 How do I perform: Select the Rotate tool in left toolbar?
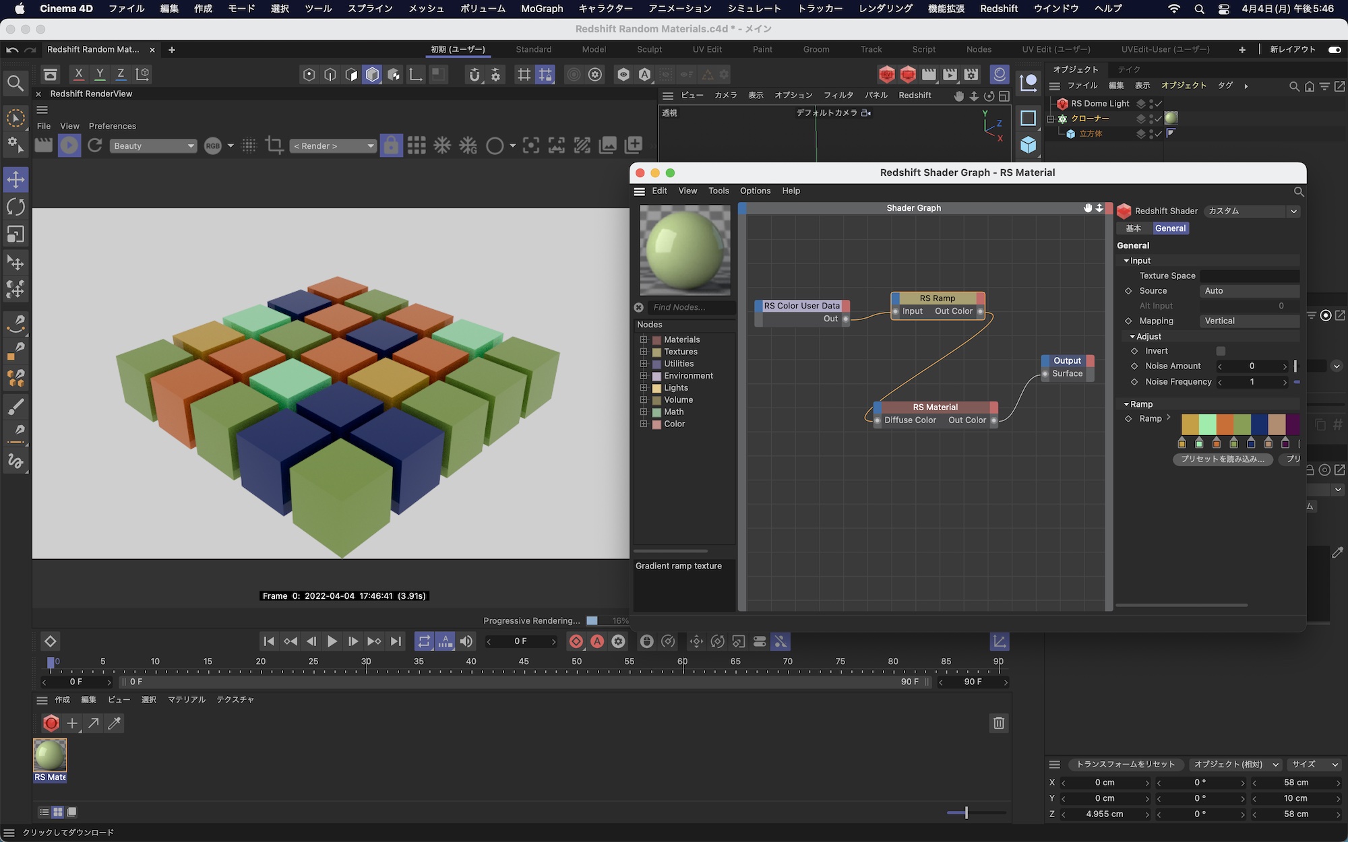16,207
